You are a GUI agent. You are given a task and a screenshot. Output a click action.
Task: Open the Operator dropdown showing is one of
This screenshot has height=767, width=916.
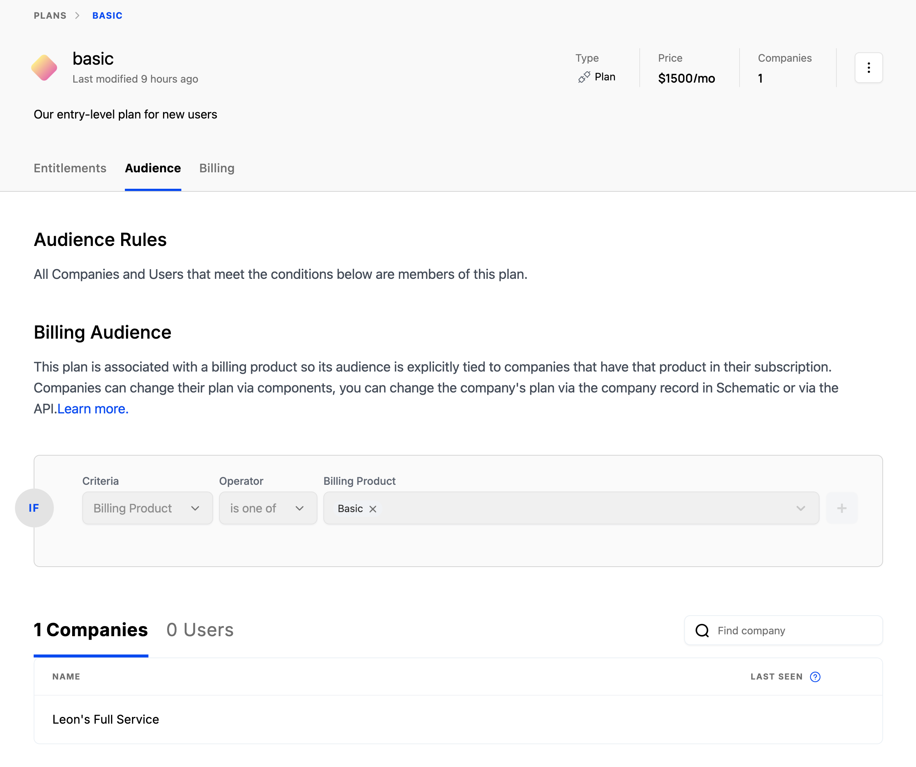point(268,508)
